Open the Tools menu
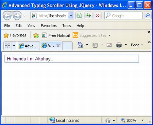Image resolution: width=153 pixels, height=125 pixels. point(67,26)
